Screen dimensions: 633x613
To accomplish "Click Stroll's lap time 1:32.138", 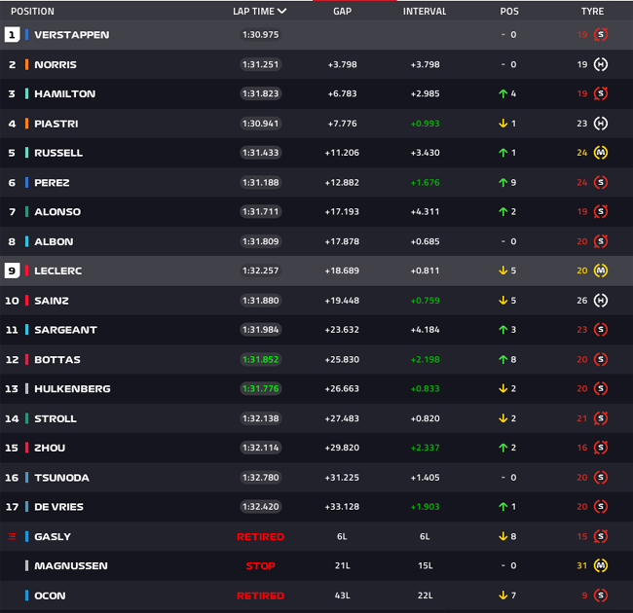I will click(260, 418).
